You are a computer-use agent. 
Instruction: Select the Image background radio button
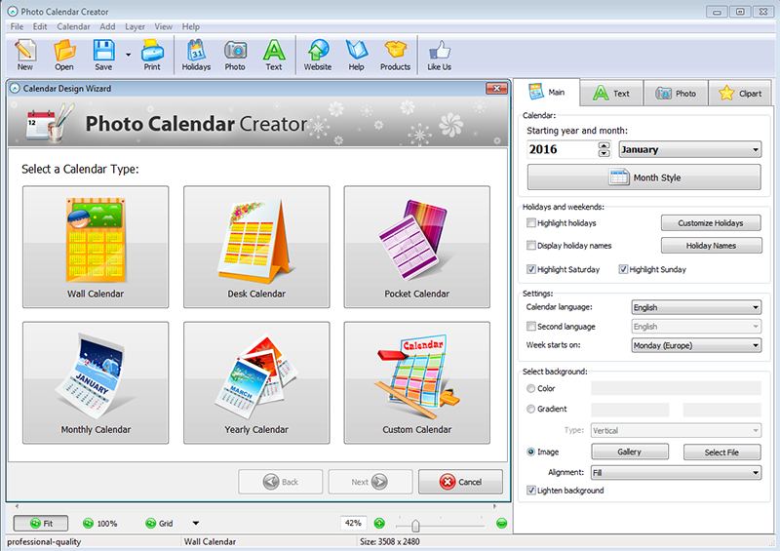coord(530,452)
